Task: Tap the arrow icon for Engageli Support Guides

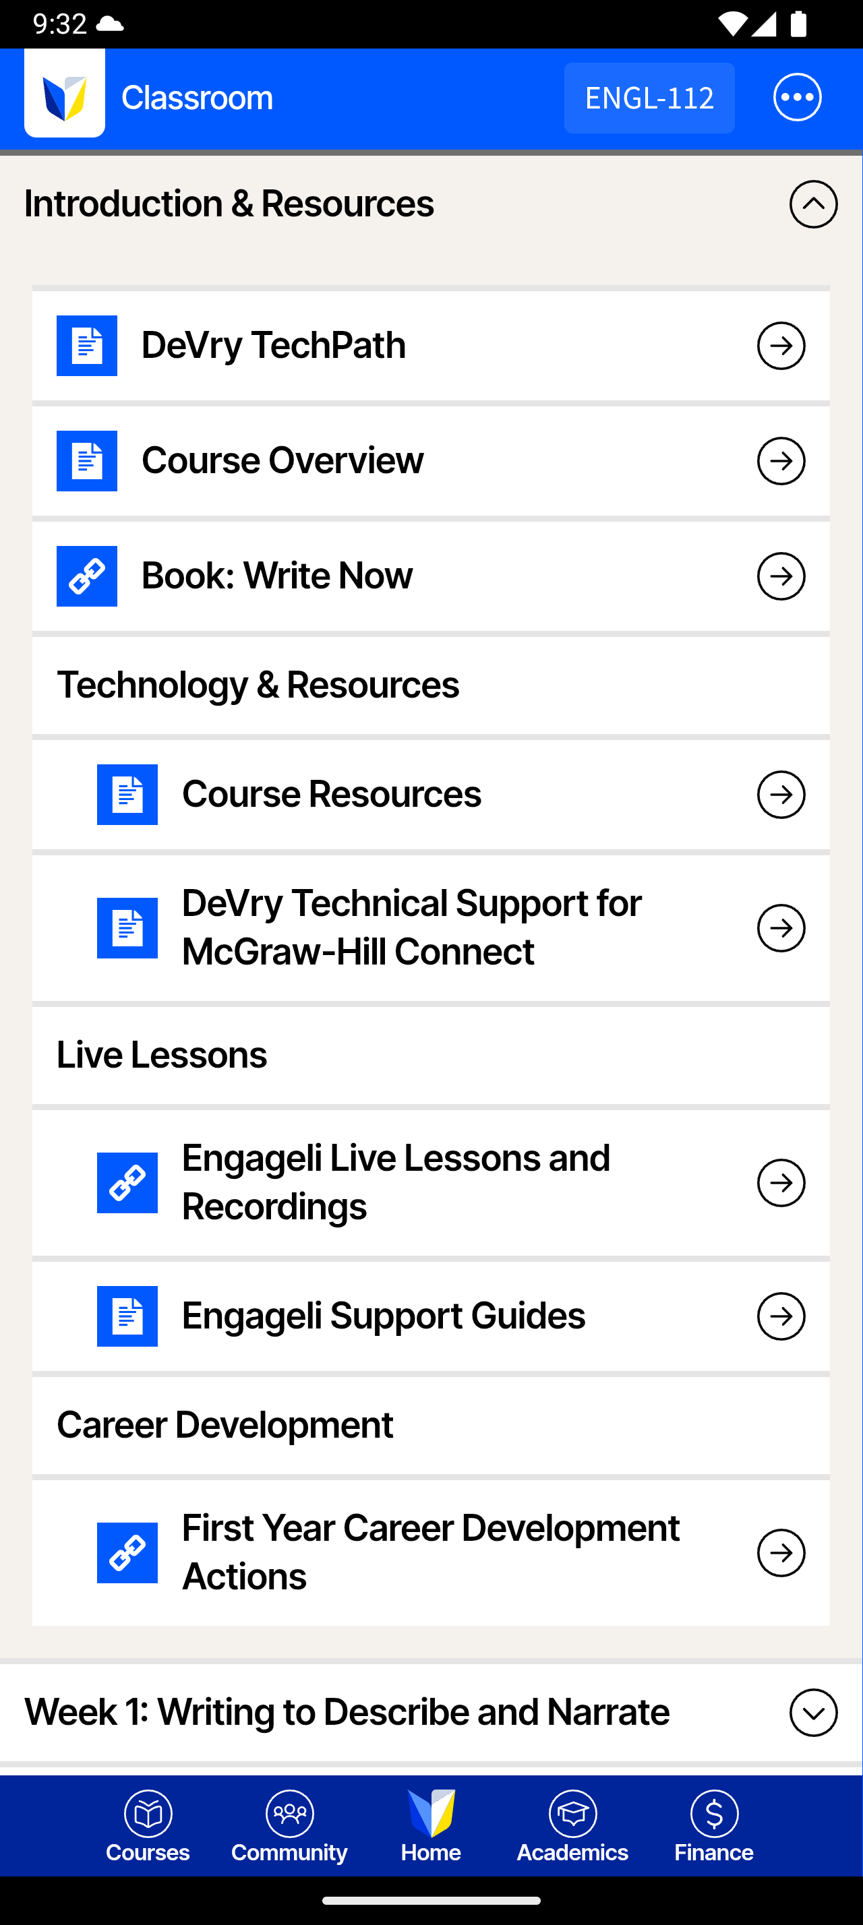Action: (781, 1316)
